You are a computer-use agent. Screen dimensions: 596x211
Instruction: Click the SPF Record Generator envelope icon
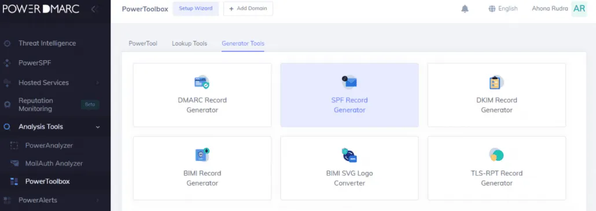(349, 82)
